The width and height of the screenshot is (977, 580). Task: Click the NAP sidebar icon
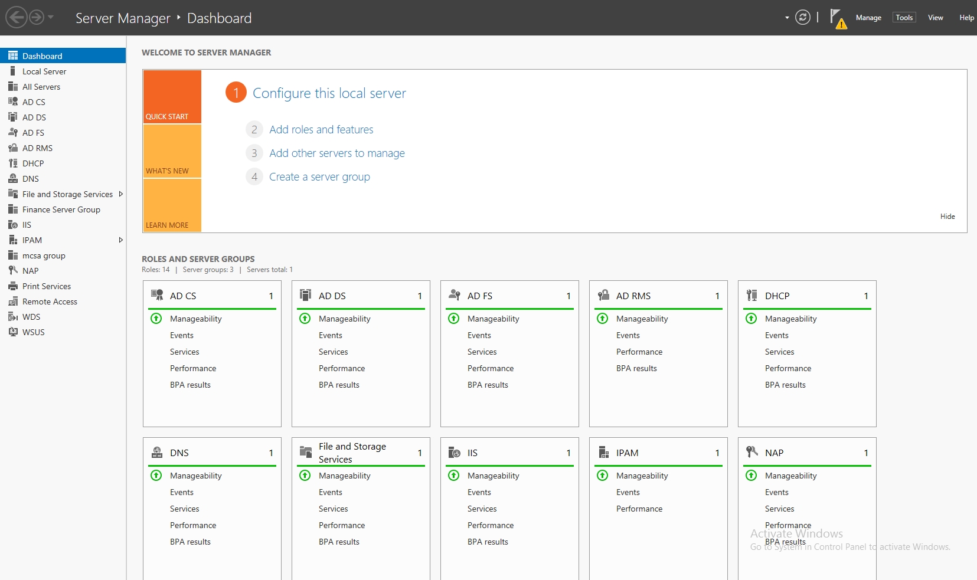[x=12, y=270]
